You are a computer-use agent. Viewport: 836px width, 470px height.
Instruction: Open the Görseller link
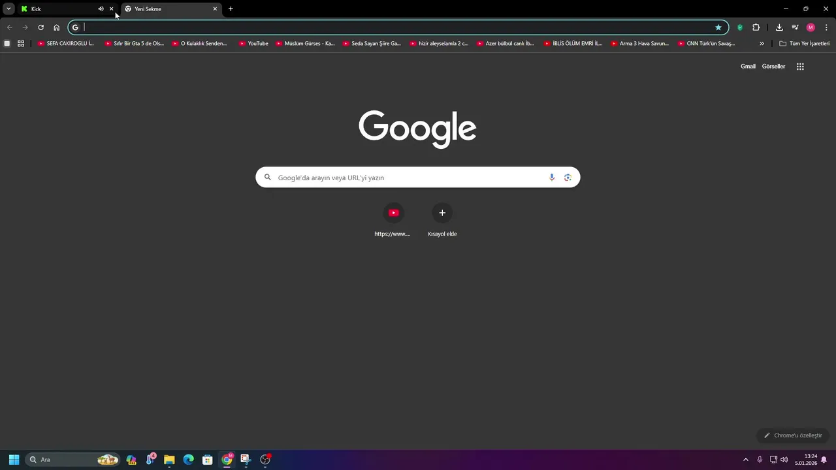773,67
